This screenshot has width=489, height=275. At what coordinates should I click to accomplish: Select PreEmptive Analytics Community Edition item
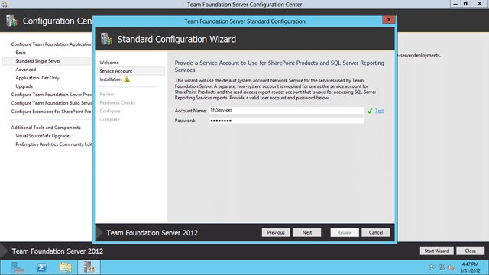(54, 144)
